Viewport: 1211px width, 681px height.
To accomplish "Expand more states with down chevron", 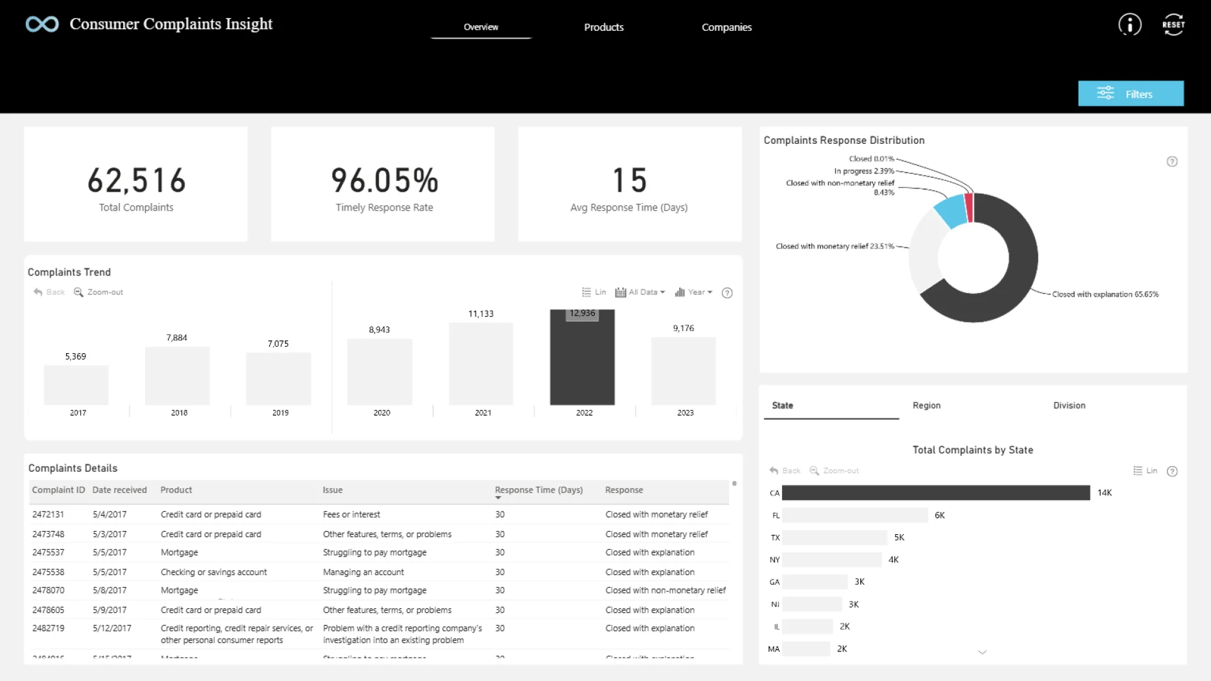I will click(x=982, y=652).
